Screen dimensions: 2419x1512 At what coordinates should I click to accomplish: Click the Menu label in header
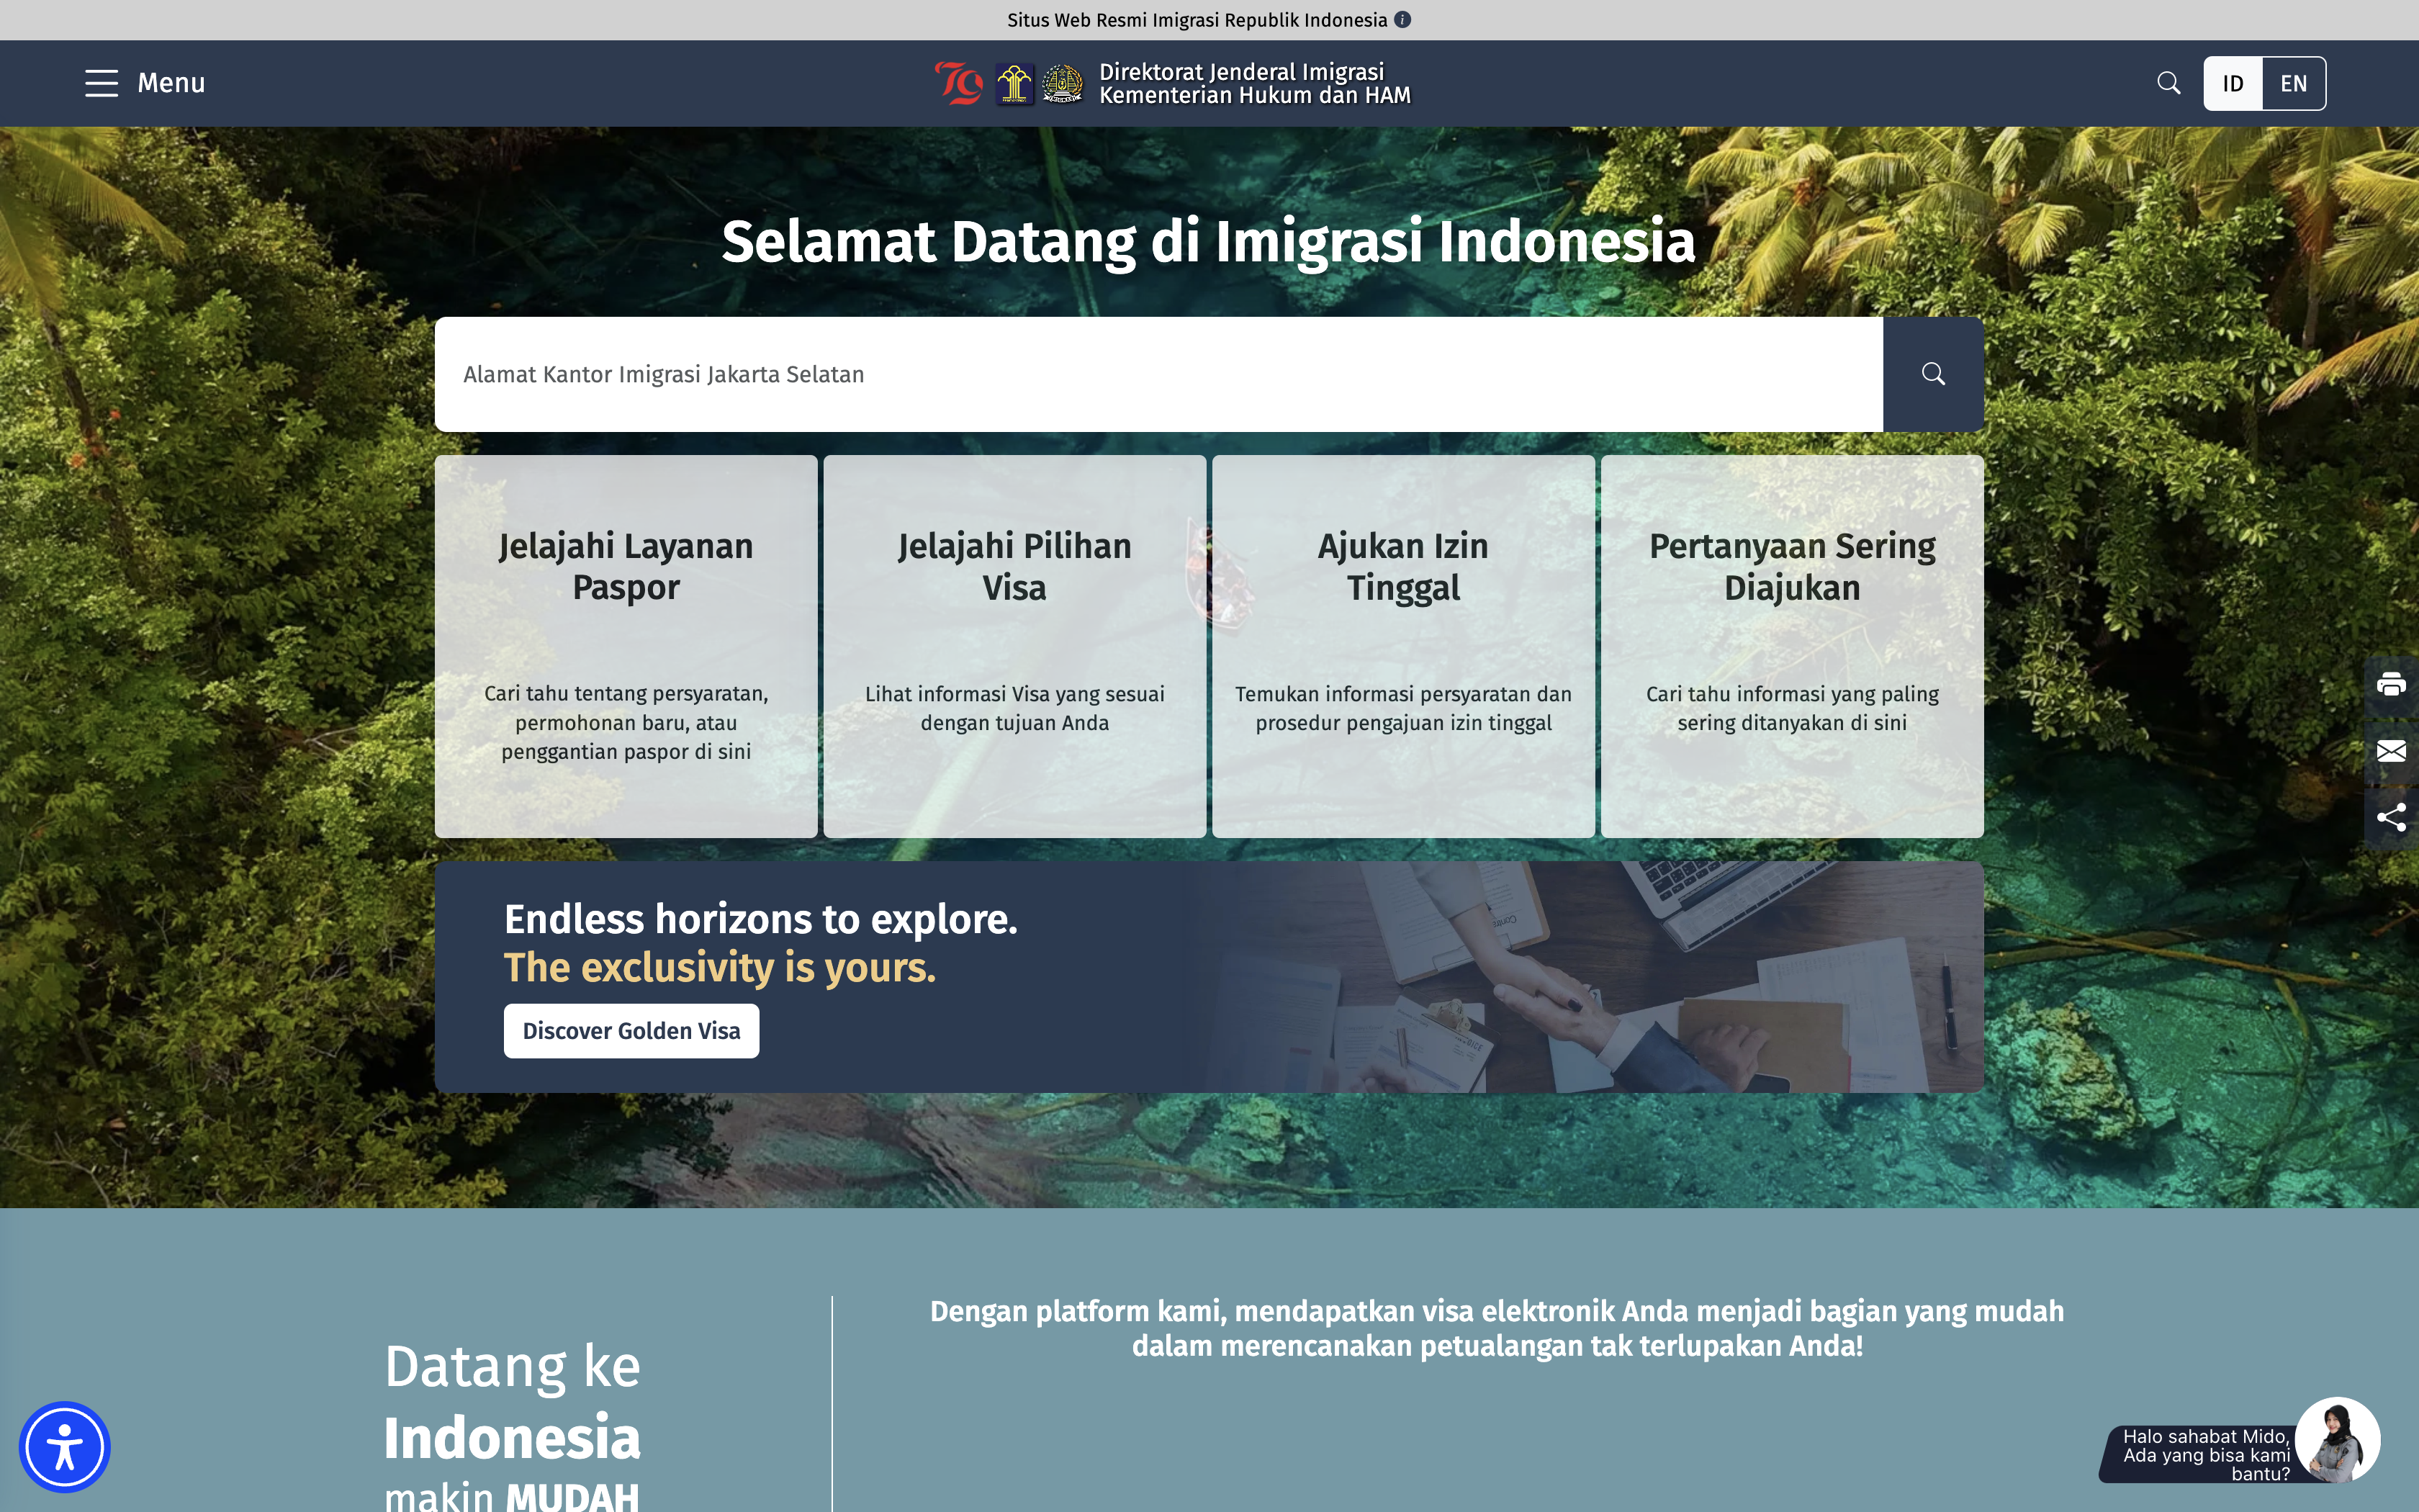(x=171, y=83)
